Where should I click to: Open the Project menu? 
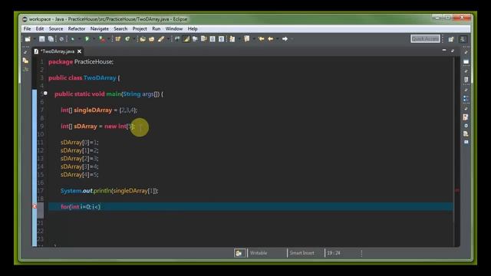pos(140,29)
